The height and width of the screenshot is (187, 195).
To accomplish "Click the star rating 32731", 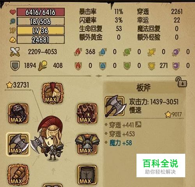I will [18, 85].
